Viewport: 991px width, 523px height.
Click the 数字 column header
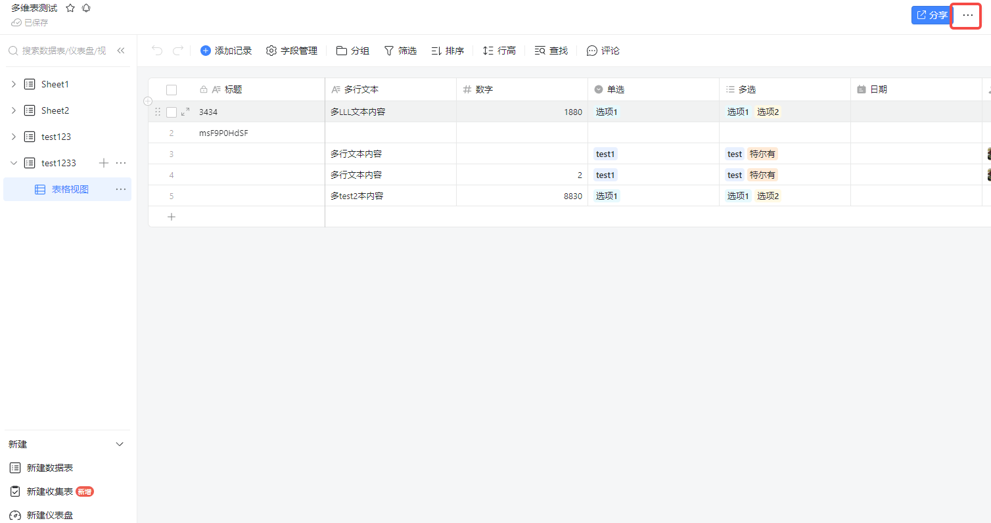click(x=522, y=89)
